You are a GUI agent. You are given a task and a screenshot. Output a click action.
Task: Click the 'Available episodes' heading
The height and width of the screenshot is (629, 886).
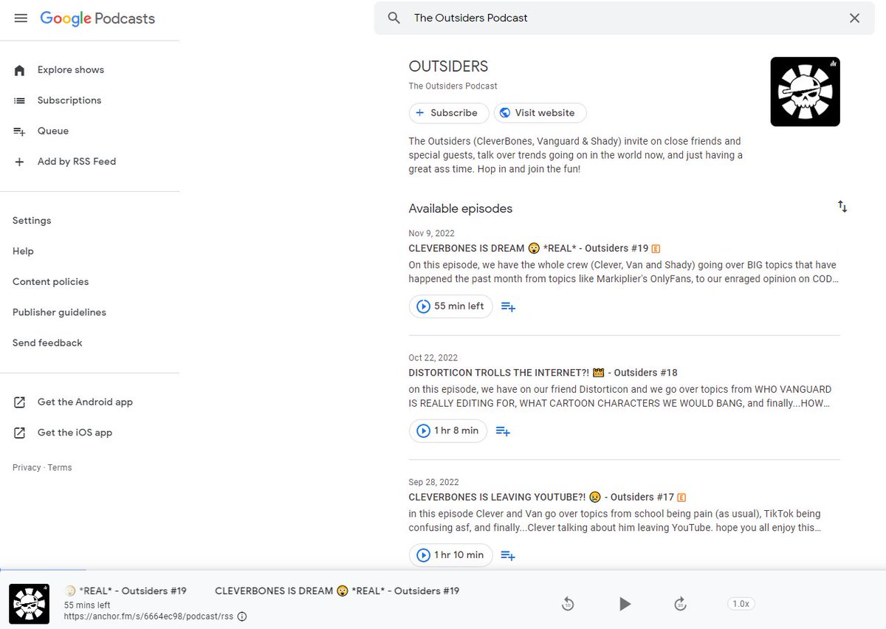click(x=461, y=209)
